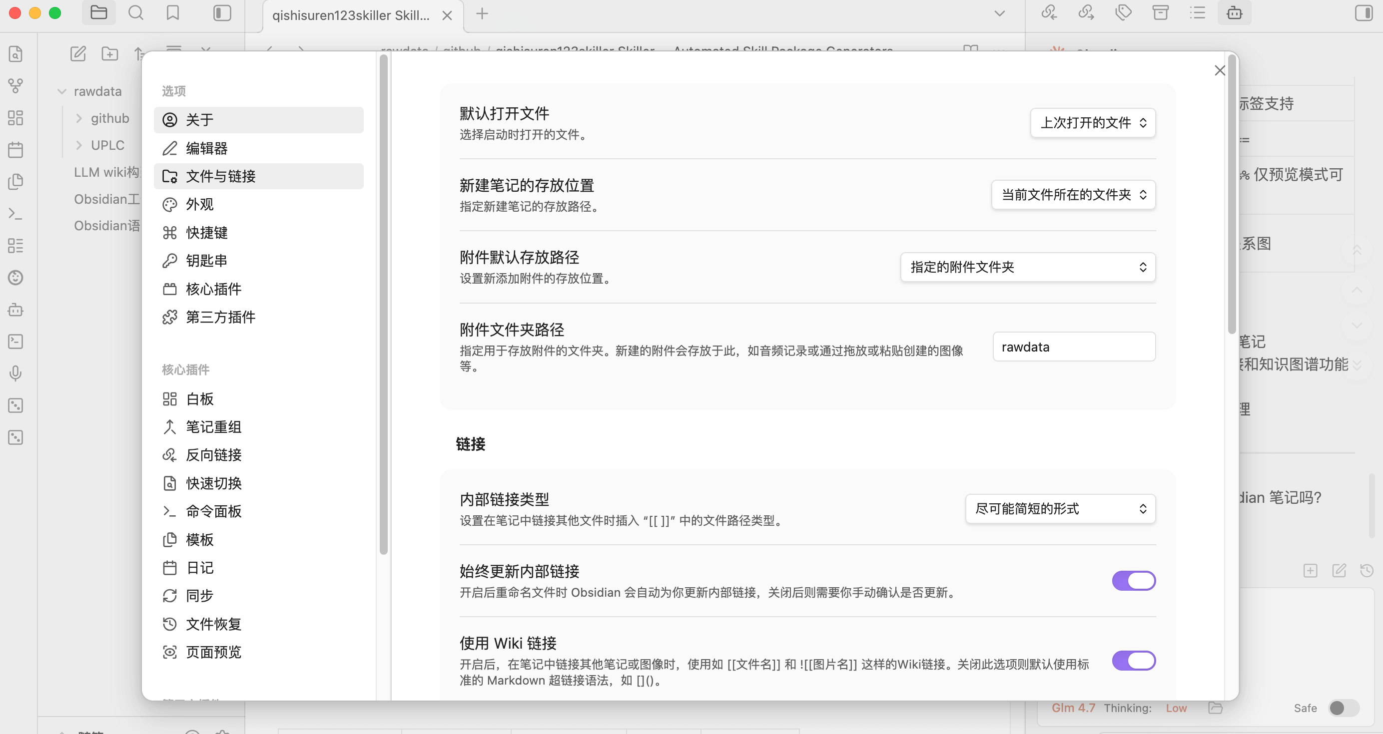Open the bookmarks icon in top bar

click(x=173, y=13)
